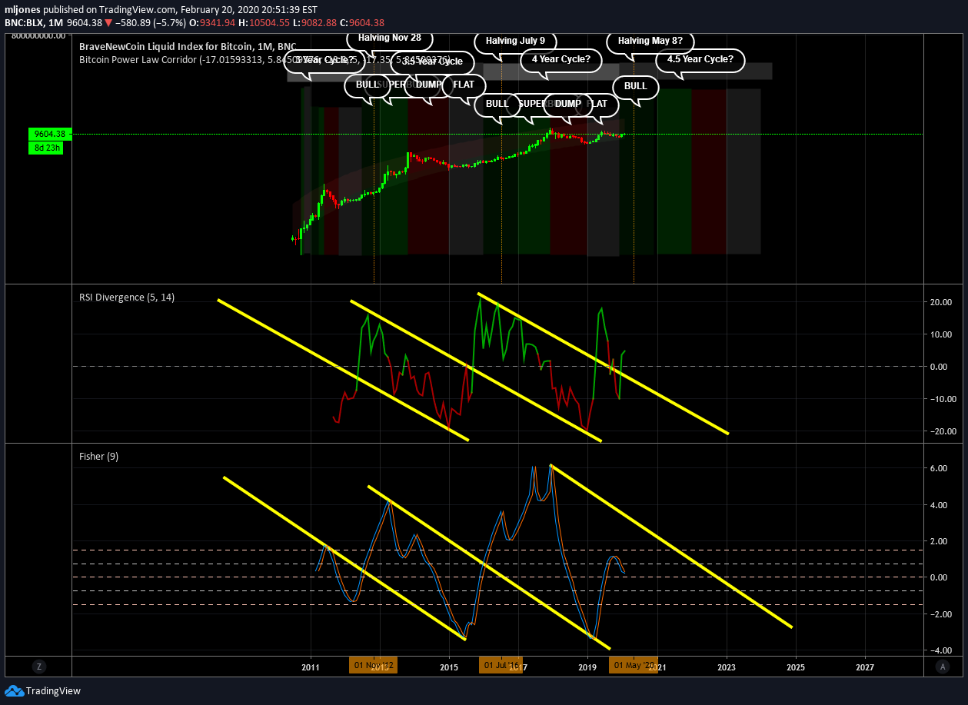Select the 'Fisher (9)' indicator title
Screen dimensions: 968x705
click(x=98, y=456)
